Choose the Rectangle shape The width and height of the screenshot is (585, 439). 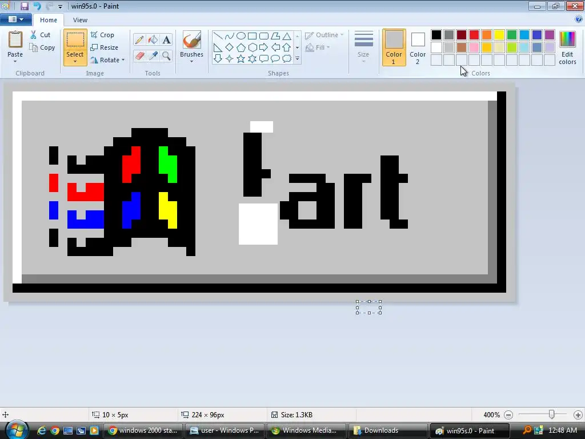click(252, 36)
